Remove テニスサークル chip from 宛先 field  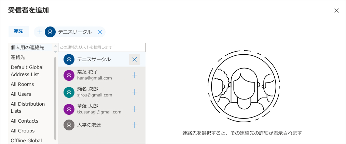coord(100,32)
